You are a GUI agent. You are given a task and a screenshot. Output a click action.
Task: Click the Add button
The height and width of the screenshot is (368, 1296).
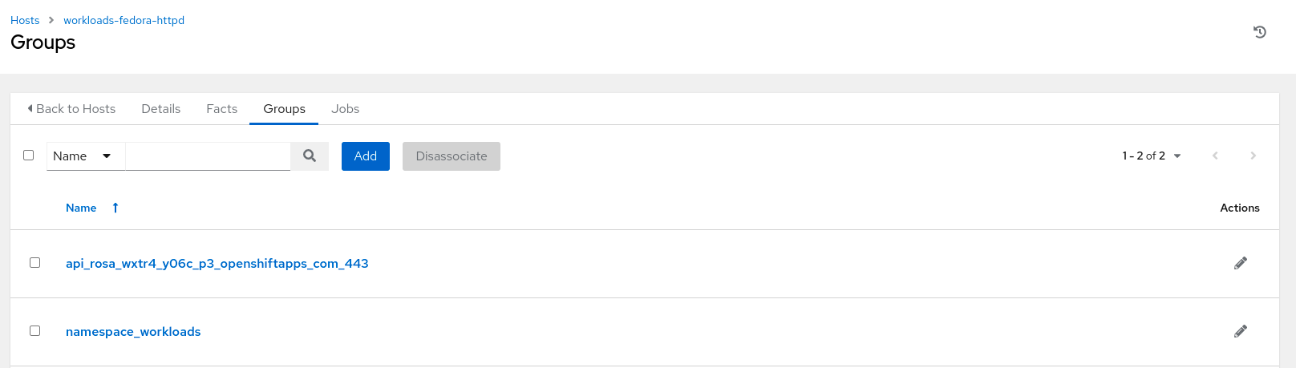[x=365, y=156]
